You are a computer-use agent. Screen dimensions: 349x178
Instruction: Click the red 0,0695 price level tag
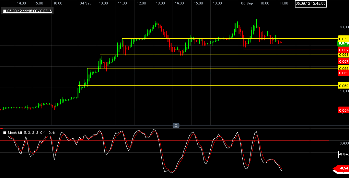[x=344, y=50]
